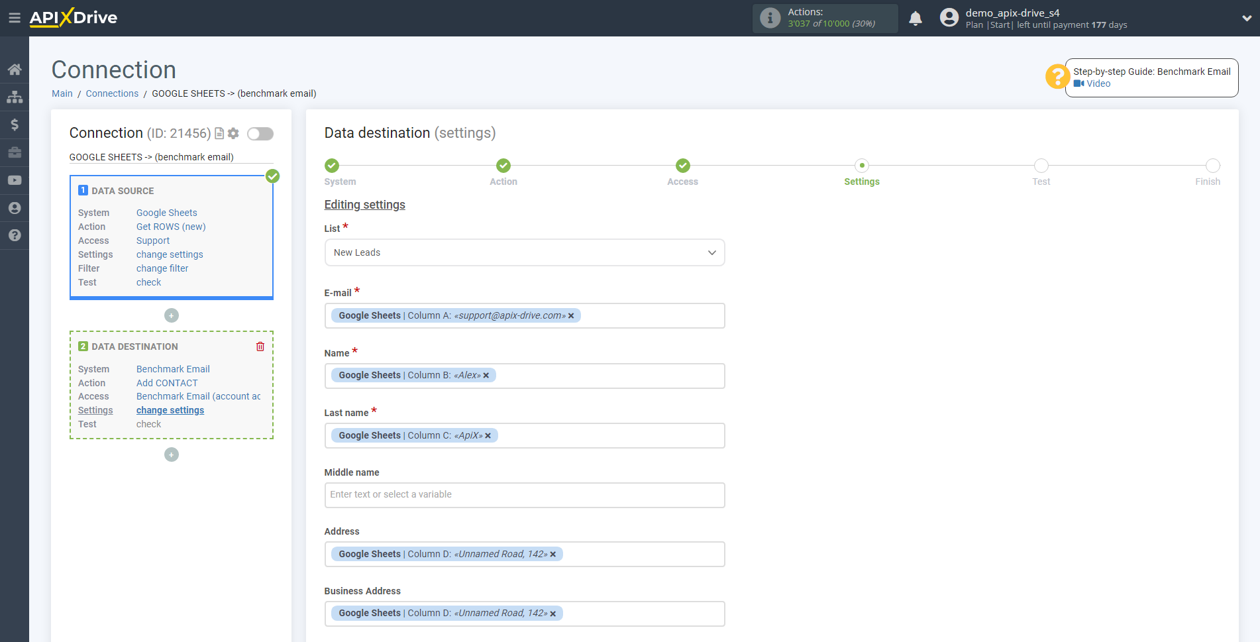Screen dimensions: 1260x642
Task: Click the Data Source block header
Action: tap(123, 191)
